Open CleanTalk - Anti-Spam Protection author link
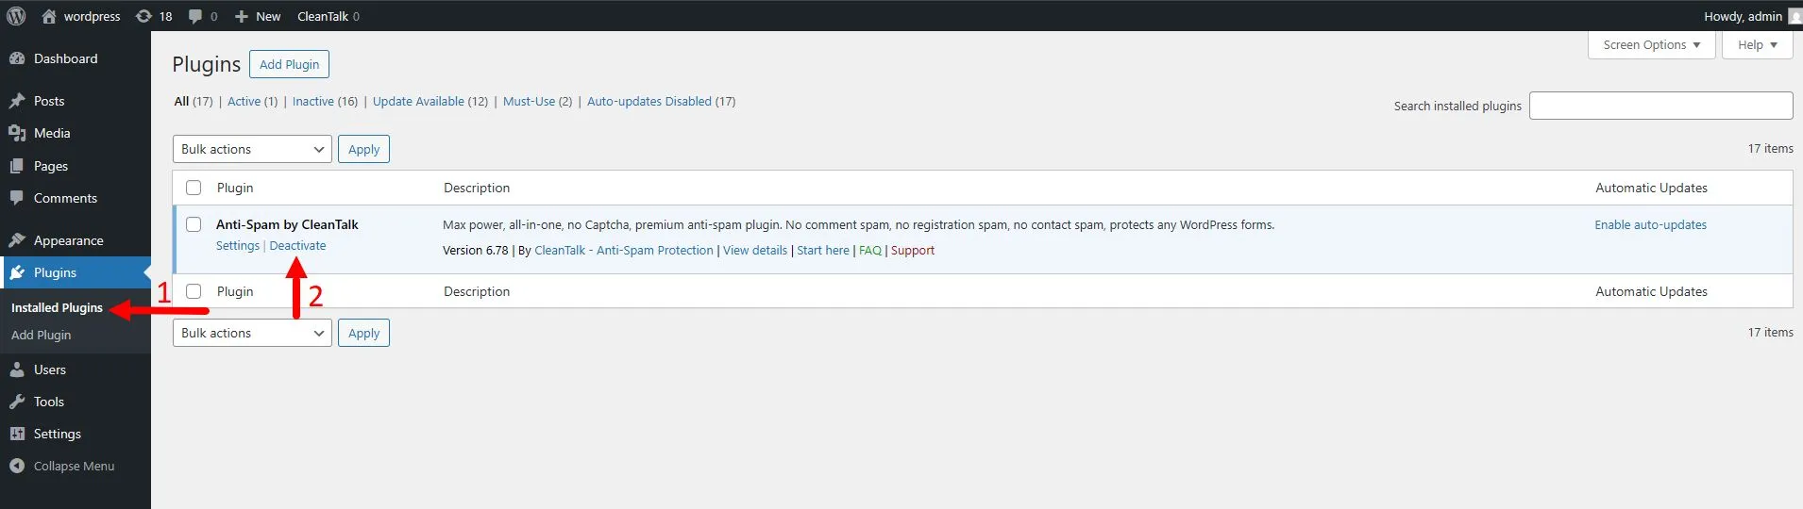The width and height of the screenshot is (1803, 509). coord(624,250)
